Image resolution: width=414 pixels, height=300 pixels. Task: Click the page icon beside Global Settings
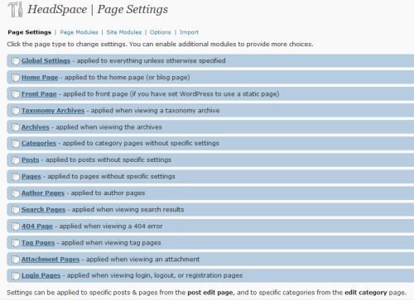point(16,61)
